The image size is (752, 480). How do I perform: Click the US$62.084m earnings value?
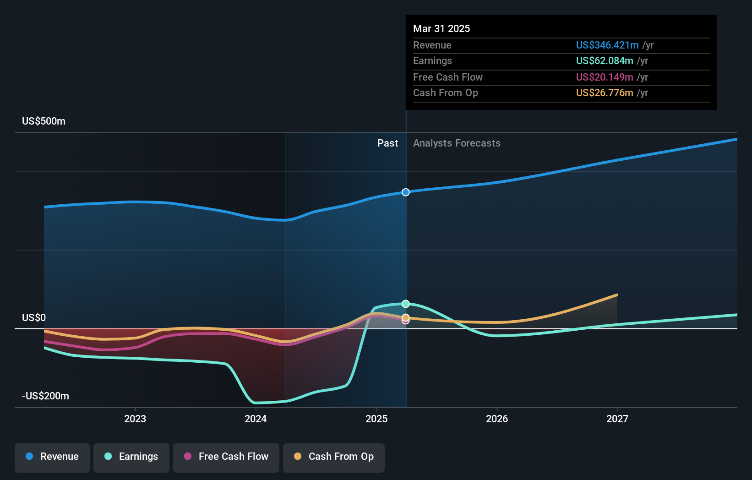pyautogui.click(x=605, y=61)
